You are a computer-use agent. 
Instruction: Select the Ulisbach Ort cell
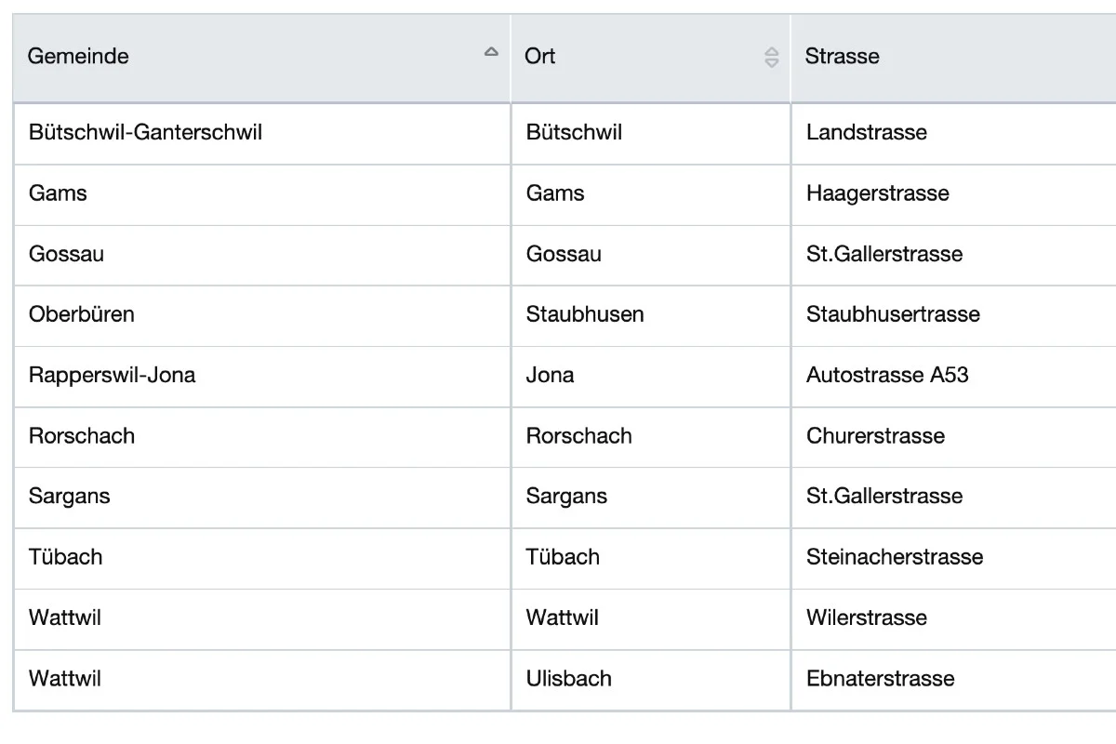tap(651, 680)
